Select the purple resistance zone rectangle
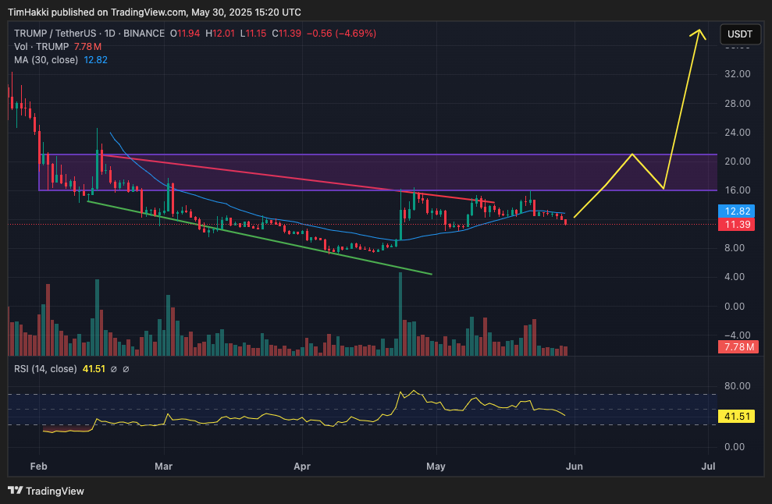Viewport: 772px width, 504px height. coord(378,172)
